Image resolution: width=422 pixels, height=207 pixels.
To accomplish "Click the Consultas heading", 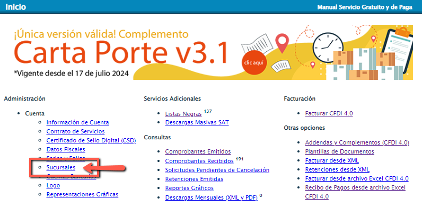I will 157,137.
